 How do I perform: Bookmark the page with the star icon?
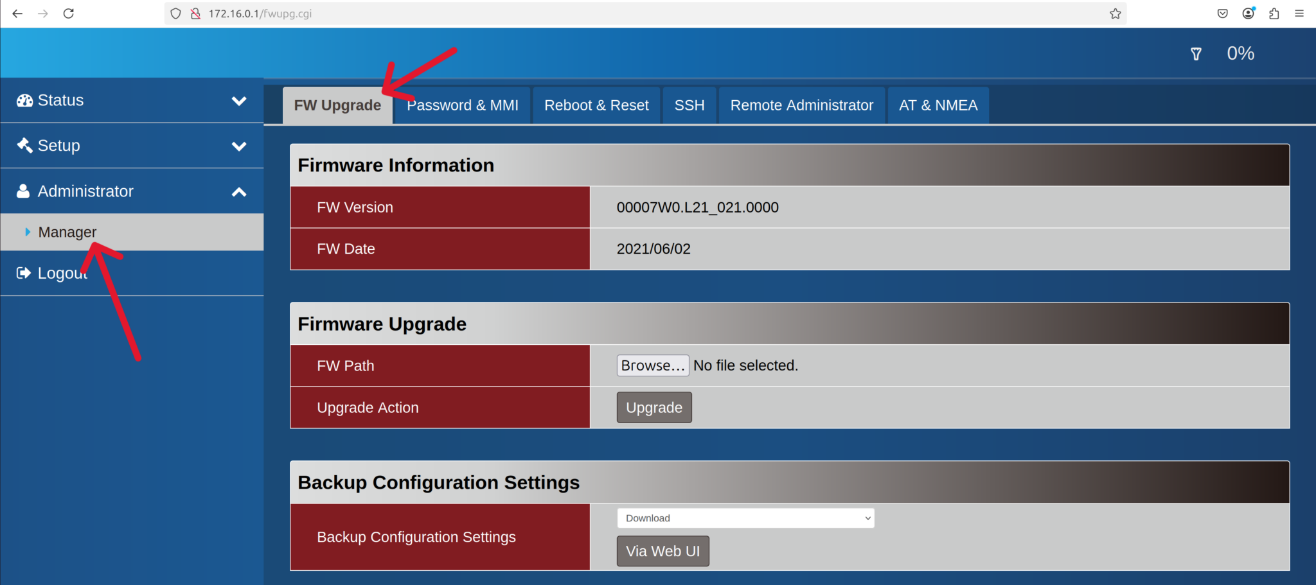point(1116,13)
